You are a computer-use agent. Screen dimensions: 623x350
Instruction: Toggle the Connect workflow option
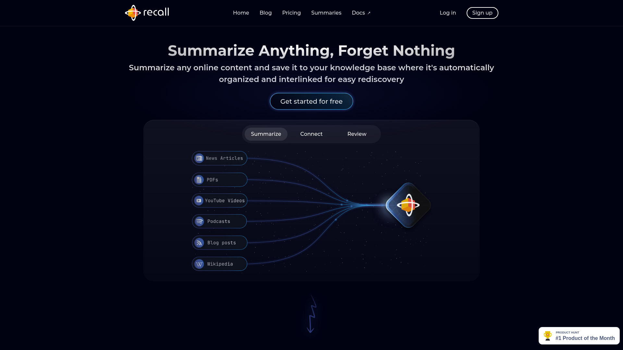point(311,134)
